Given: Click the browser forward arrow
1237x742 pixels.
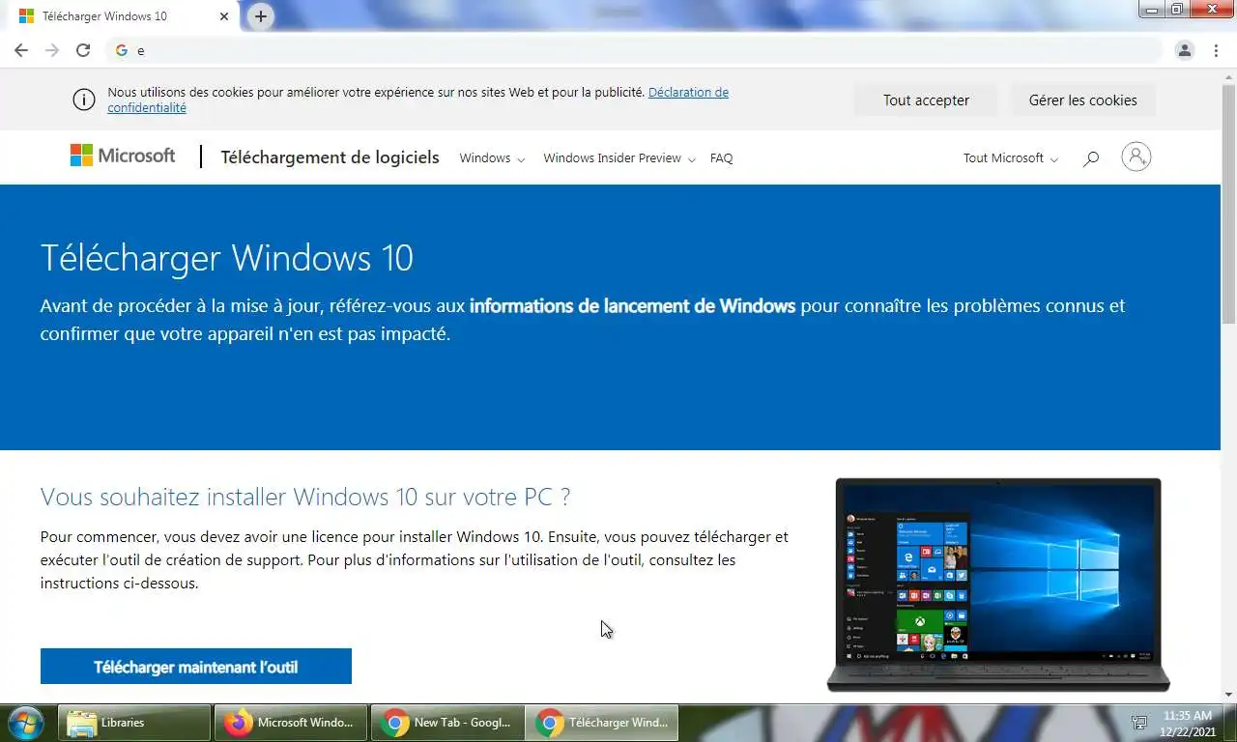Looking at the screenshot, I should 52,50.
